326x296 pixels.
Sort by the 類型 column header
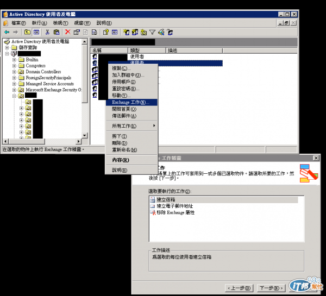[x=147, y=51]
